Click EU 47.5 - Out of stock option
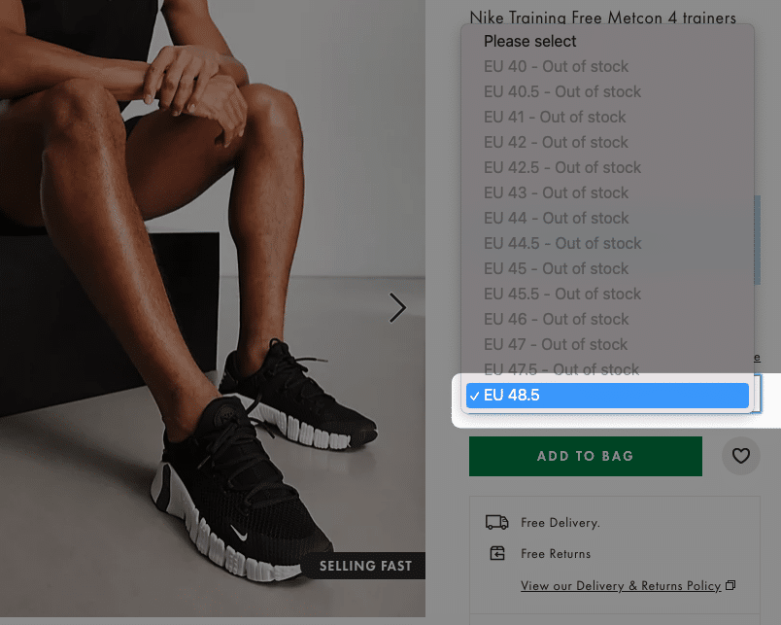781x625 pixels. tap(607, 369)
